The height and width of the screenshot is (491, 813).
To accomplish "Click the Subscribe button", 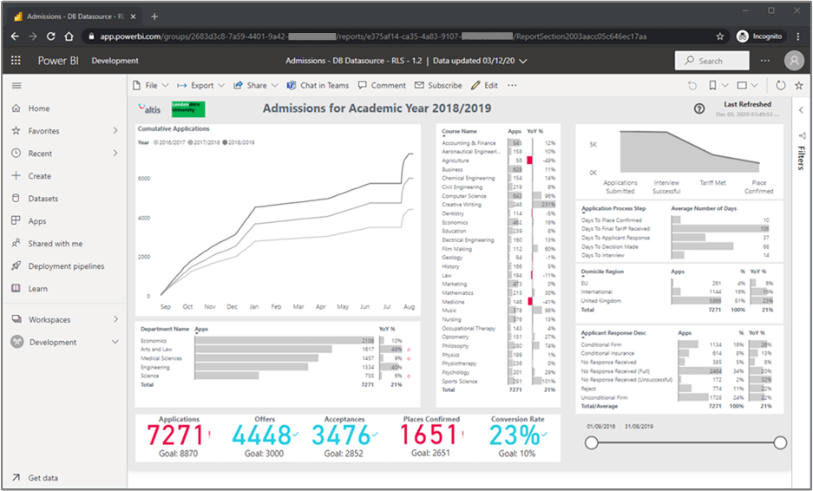I will tap(439, 86).
